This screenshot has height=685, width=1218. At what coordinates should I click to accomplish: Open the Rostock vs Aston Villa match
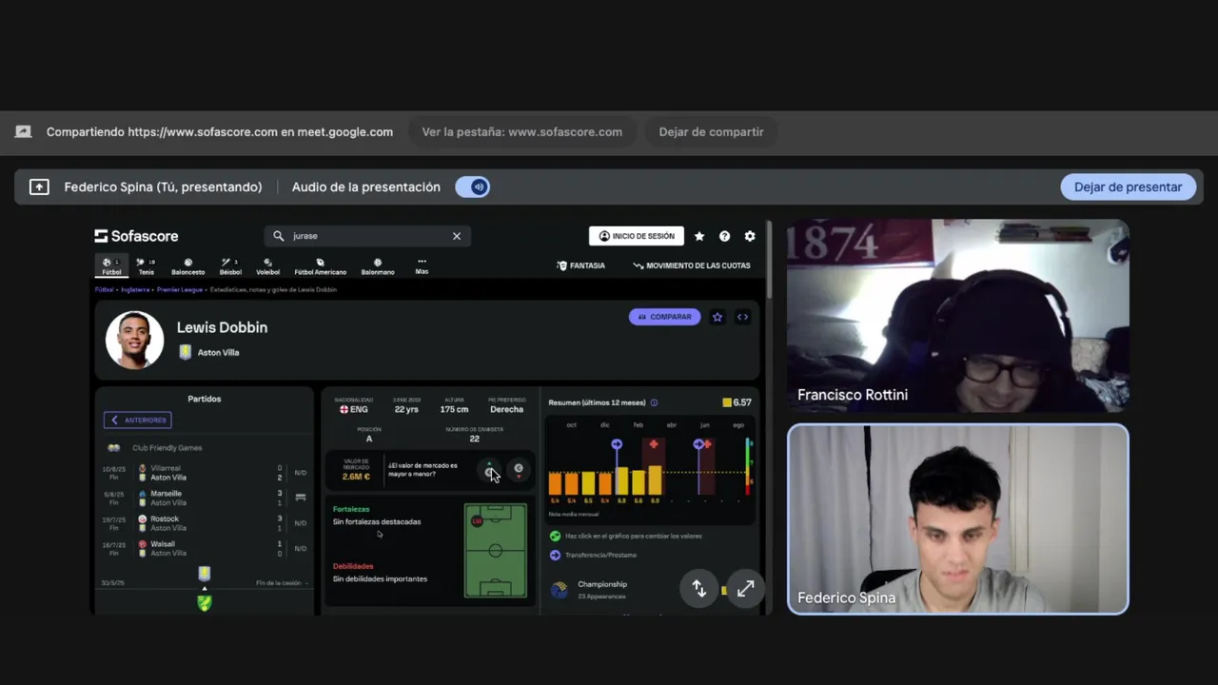coord(205,523)
